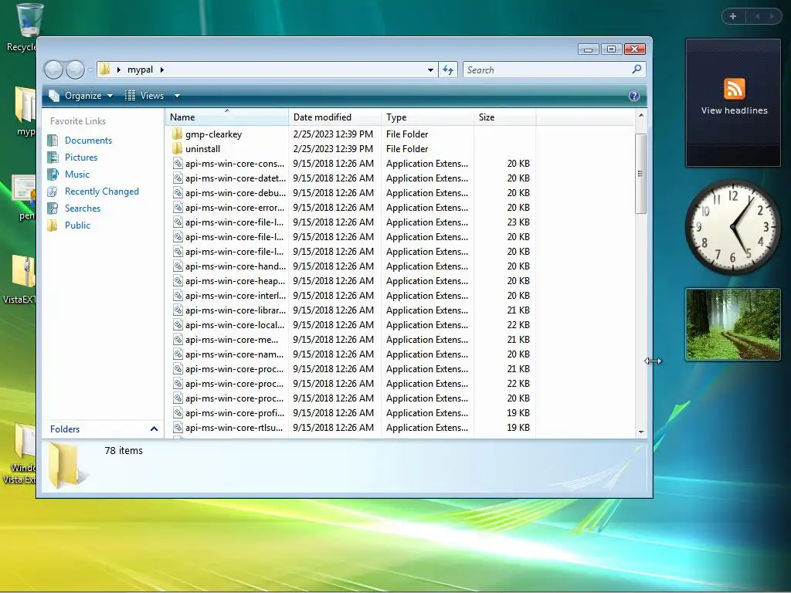
Task: Select the gmp-clearkey folder icon
Action: click(x=177, y=134)
